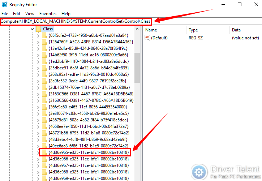Open the File menu

[x=5, y=14]
